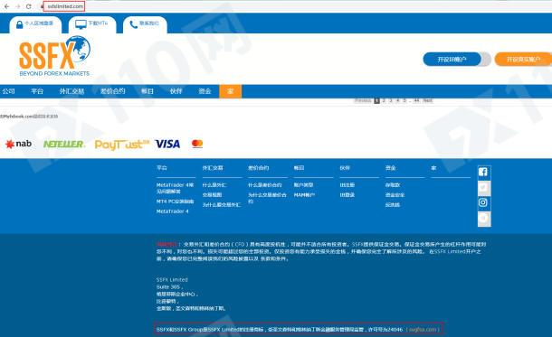Select pagination page 5

(x=404, y=100)
